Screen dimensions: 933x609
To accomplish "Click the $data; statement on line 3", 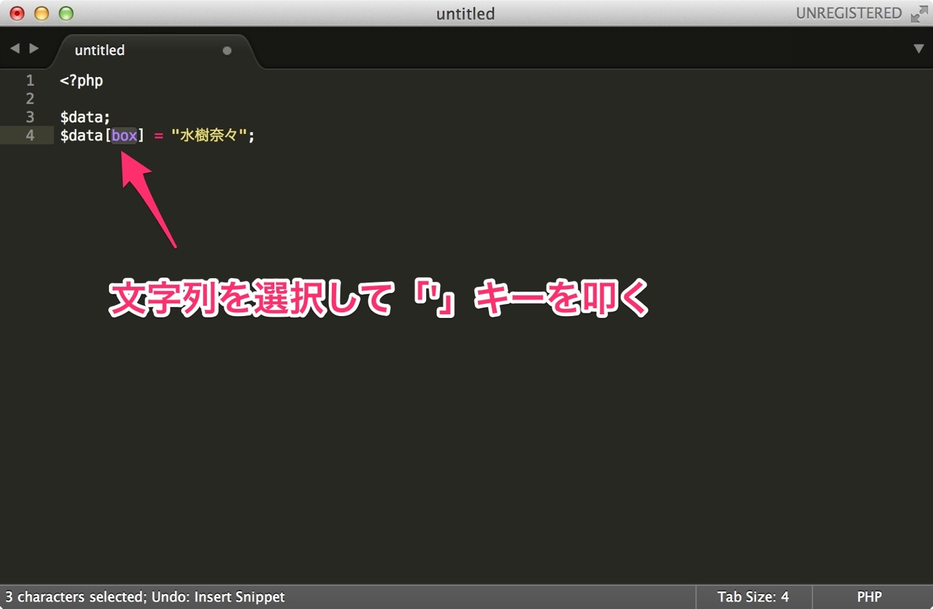I will 85,117.
